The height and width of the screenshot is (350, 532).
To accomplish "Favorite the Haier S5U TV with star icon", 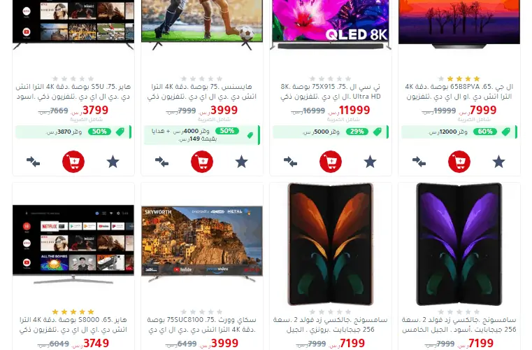I will pos(113,162).
